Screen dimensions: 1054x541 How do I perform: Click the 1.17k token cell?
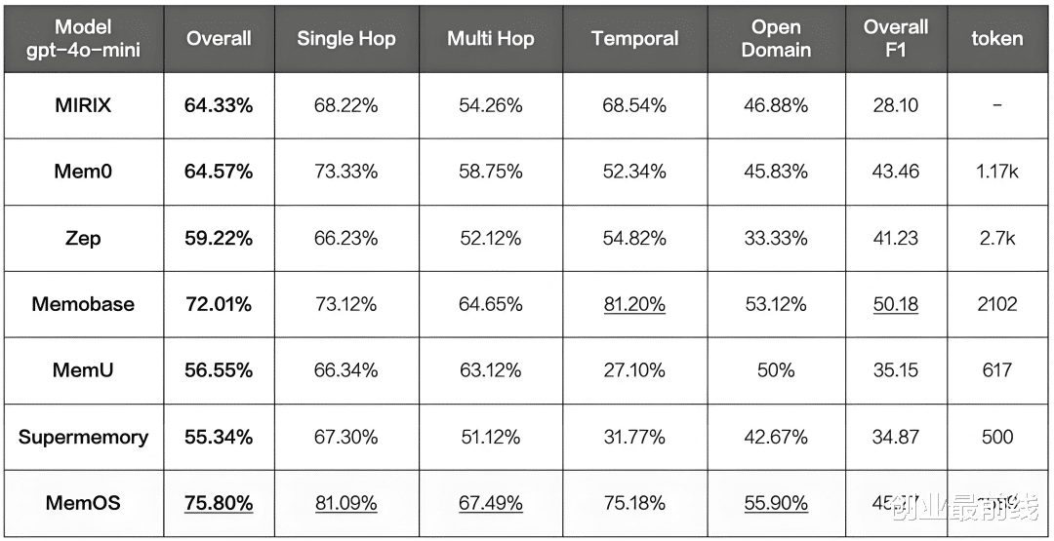point(996,172)
